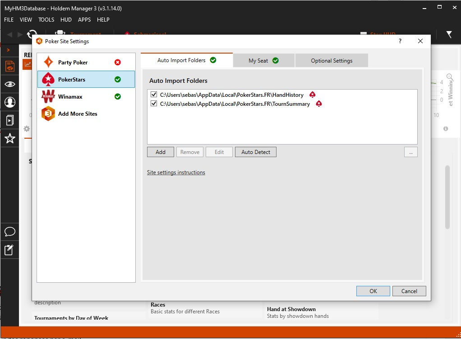Viewport: 461px width, 339px height.
Task: Click the PokerStars icon beside TournSummary path
Action: pyautogui.click(x=319, y=104)
